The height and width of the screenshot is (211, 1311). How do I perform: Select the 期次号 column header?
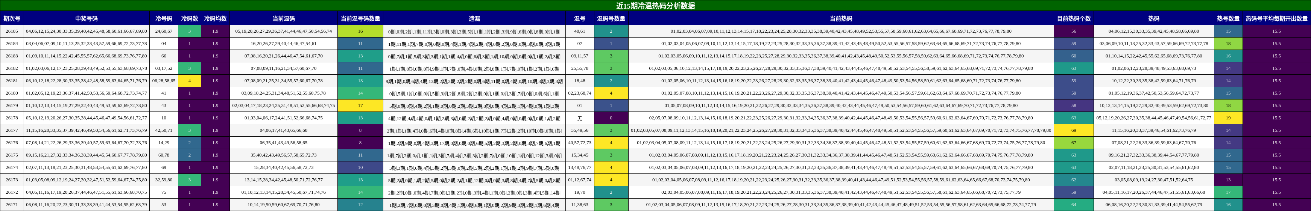pyautogui.click(x=12, y=18)
